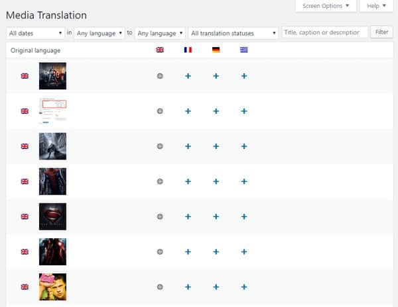Click the French flag column header
Image resolution: width=398 pixels, height=307 pixels.
click(188, 50)
